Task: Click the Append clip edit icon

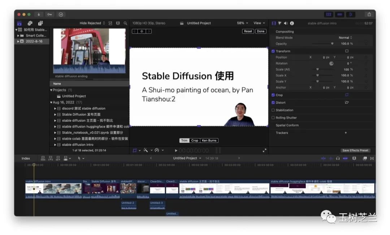Action: [x=58, y=158]
